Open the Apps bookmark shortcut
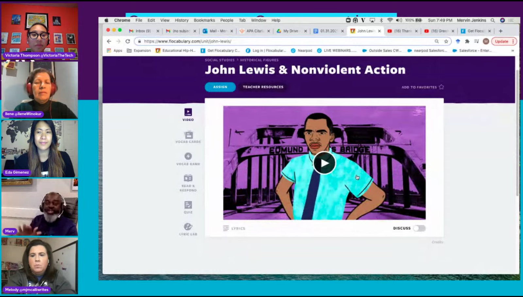 [x=114, y=51]
